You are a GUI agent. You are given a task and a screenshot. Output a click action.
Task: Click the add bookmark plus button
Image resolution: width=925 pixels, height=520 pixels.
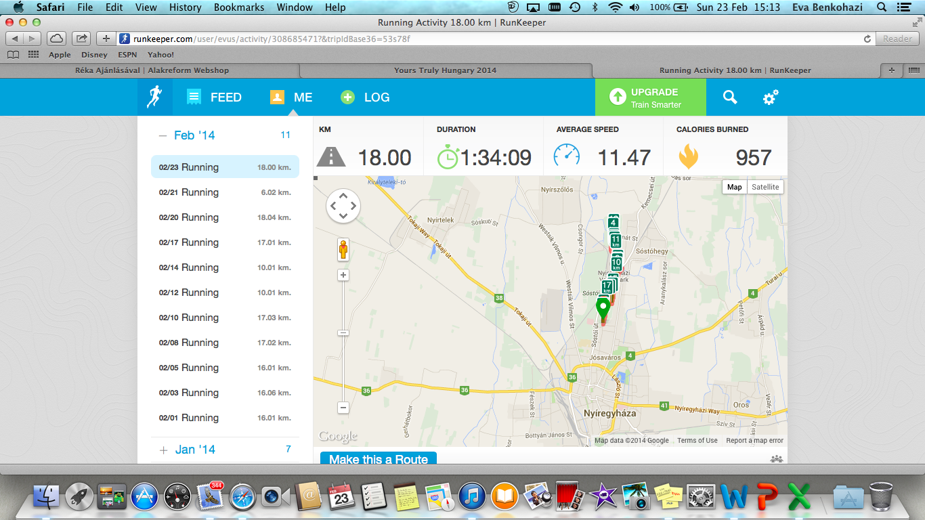point(106,39)
